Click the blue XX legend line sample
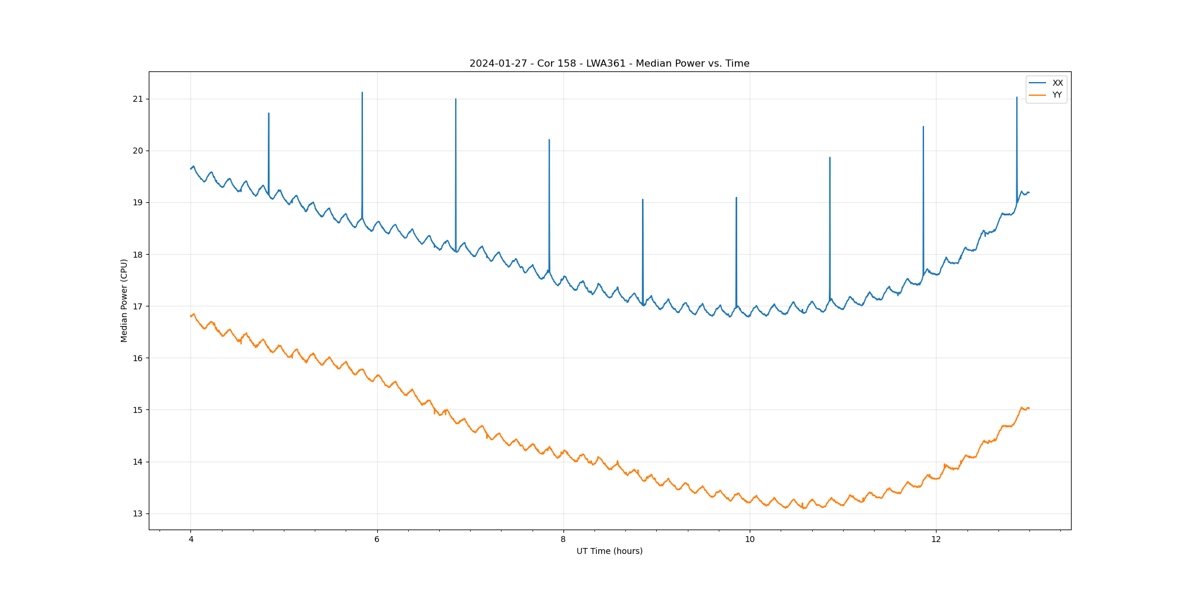 [x=1038, y=83]
